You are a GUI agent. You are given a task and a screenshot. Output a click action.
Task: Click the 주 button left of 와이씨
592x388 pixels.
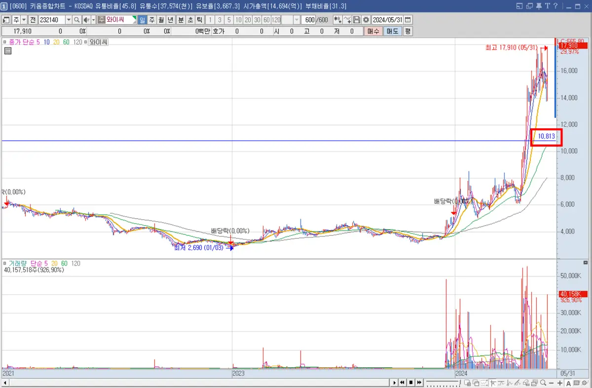coord(102,20)
